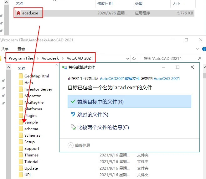Open the 共享 ribbon tab
206x179 pixels.
[5, 49]
